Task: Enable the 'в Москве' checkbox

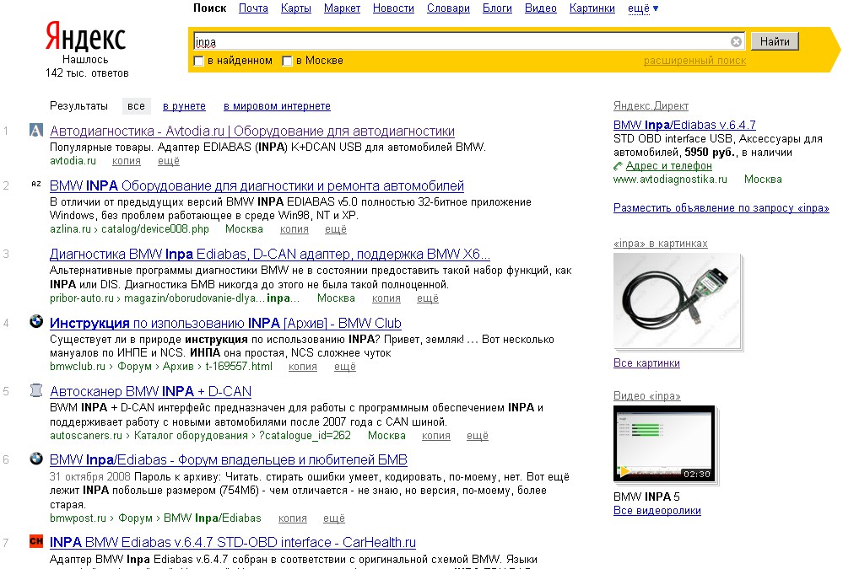Action: tap(287, 62)
